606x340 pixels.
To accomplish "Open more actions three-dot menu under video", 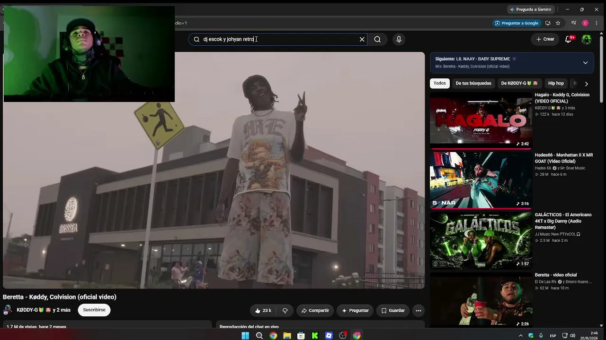I will click(x=418, y=311).
